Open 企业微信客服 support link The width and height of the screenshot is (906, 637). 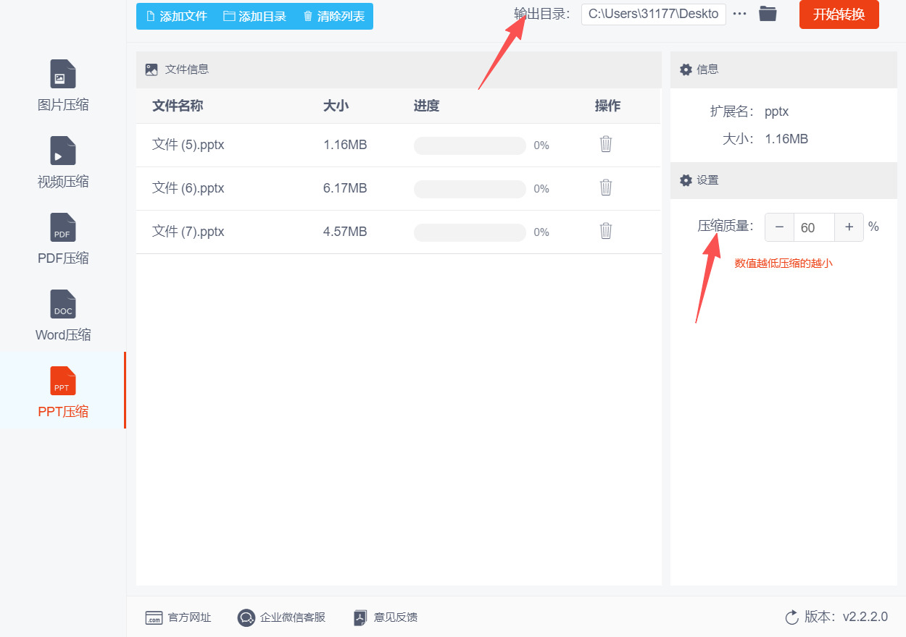tap(293, 617)
